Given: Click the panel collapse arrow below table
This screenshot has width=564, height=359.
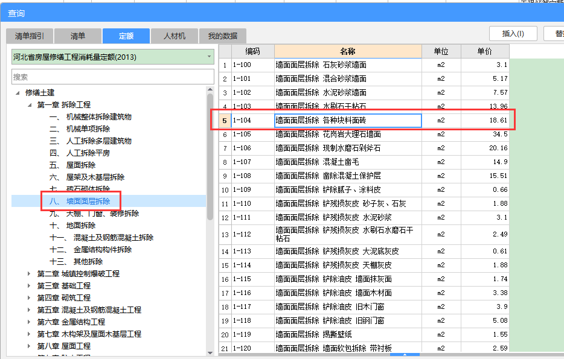Looking at the screenshot, I should click(405, 354).
